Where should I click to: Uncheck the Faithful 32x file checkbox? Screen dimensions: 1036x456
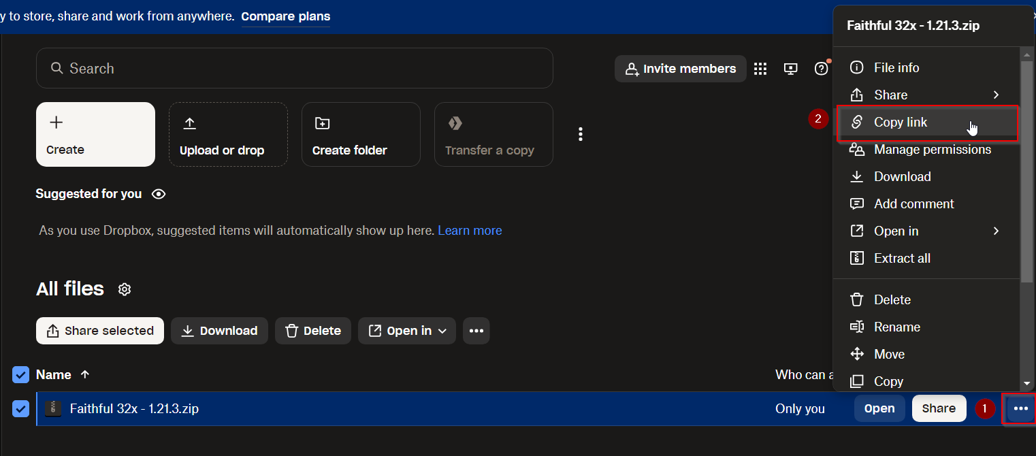[x=21, y=408]
